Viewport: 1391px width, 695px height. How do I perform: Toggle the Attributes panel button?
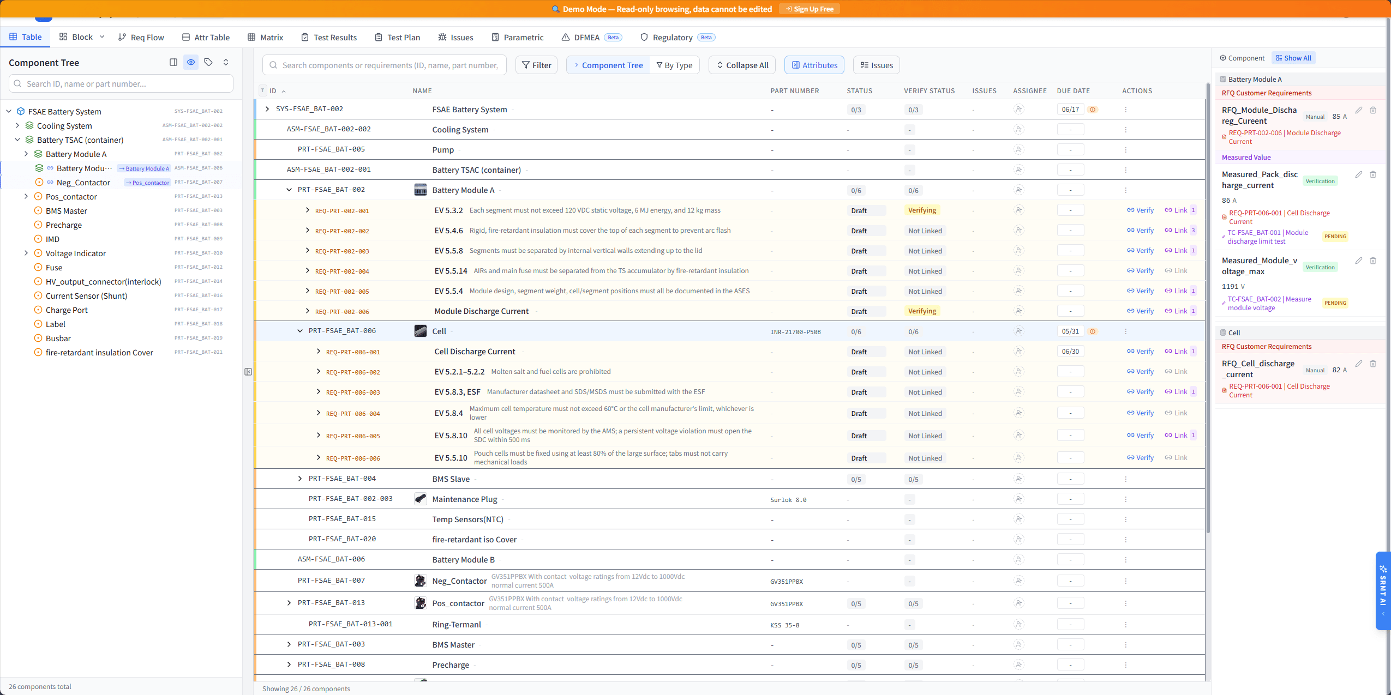click(813, 65)
